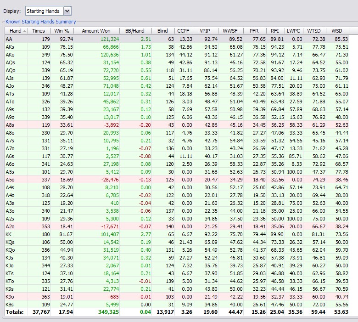Click the RFI column header

click(x=275, y=31)
